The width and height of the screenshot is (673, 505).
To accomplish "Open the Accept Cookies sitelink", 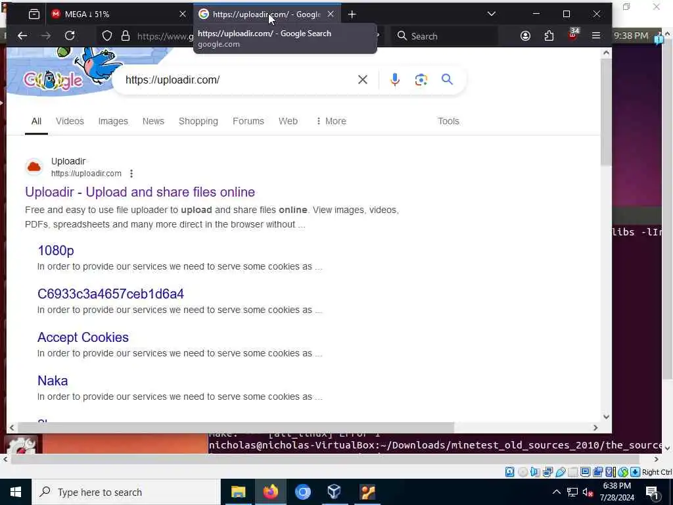I will tap(83, 337).
